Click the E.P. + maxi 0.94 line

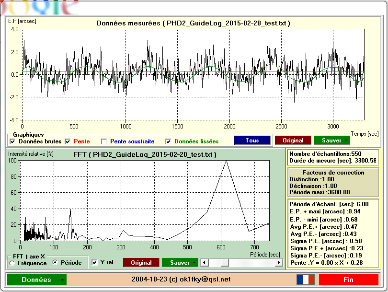point(325,211)
